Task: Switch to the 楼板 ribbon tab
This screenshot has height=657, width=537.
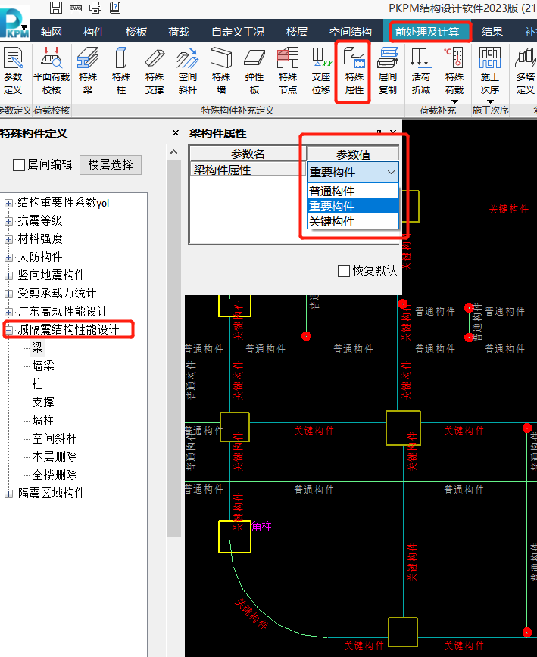Action: 136,32
